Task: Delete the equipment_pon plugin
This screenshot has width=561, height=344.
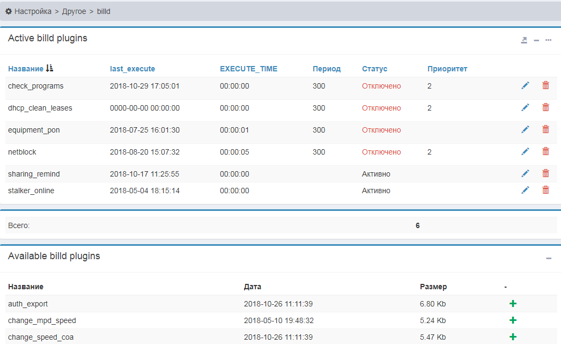Action: click(x=545, y=129)
